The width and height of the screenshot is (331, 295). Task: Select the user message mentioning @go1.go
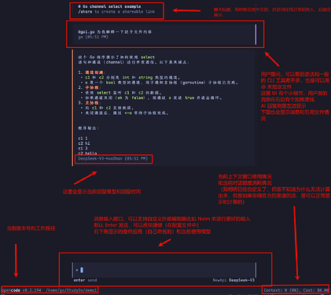(115, 32)
